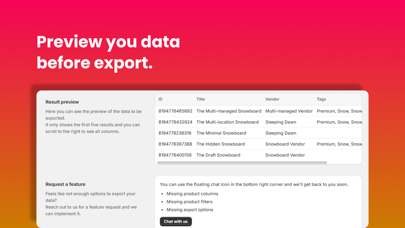Click Sleeping Dawn vendor in Multi-location row
The height and width of the screenshot is (228, 405).
pyautogui.click(x=281, y=122)
